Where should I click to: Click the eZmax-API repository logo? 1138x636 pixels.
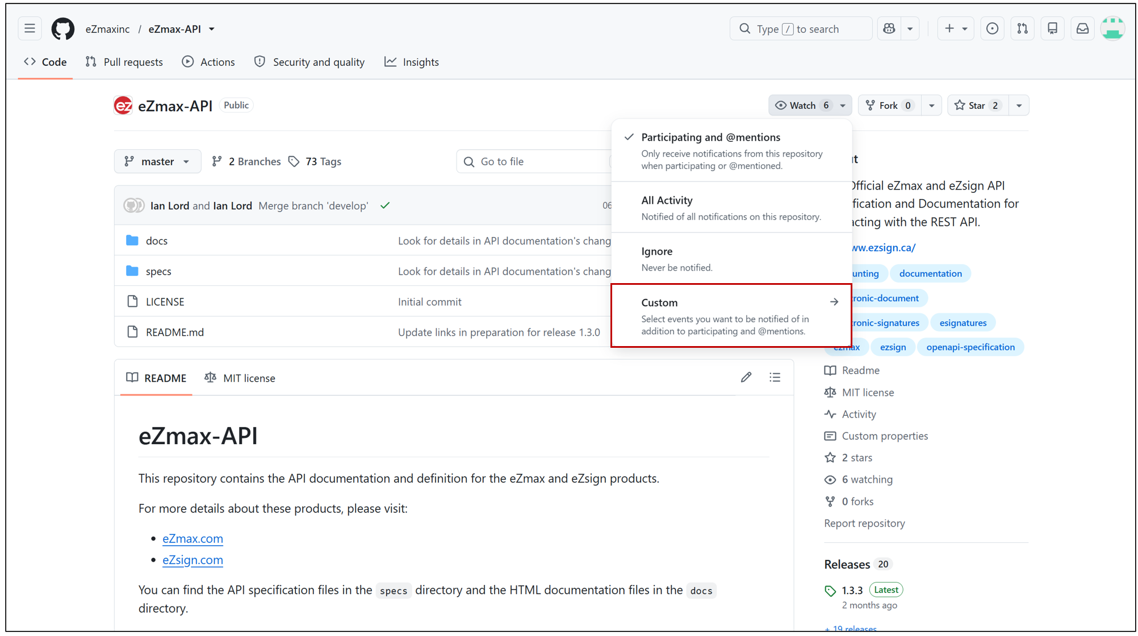(123, 106)
